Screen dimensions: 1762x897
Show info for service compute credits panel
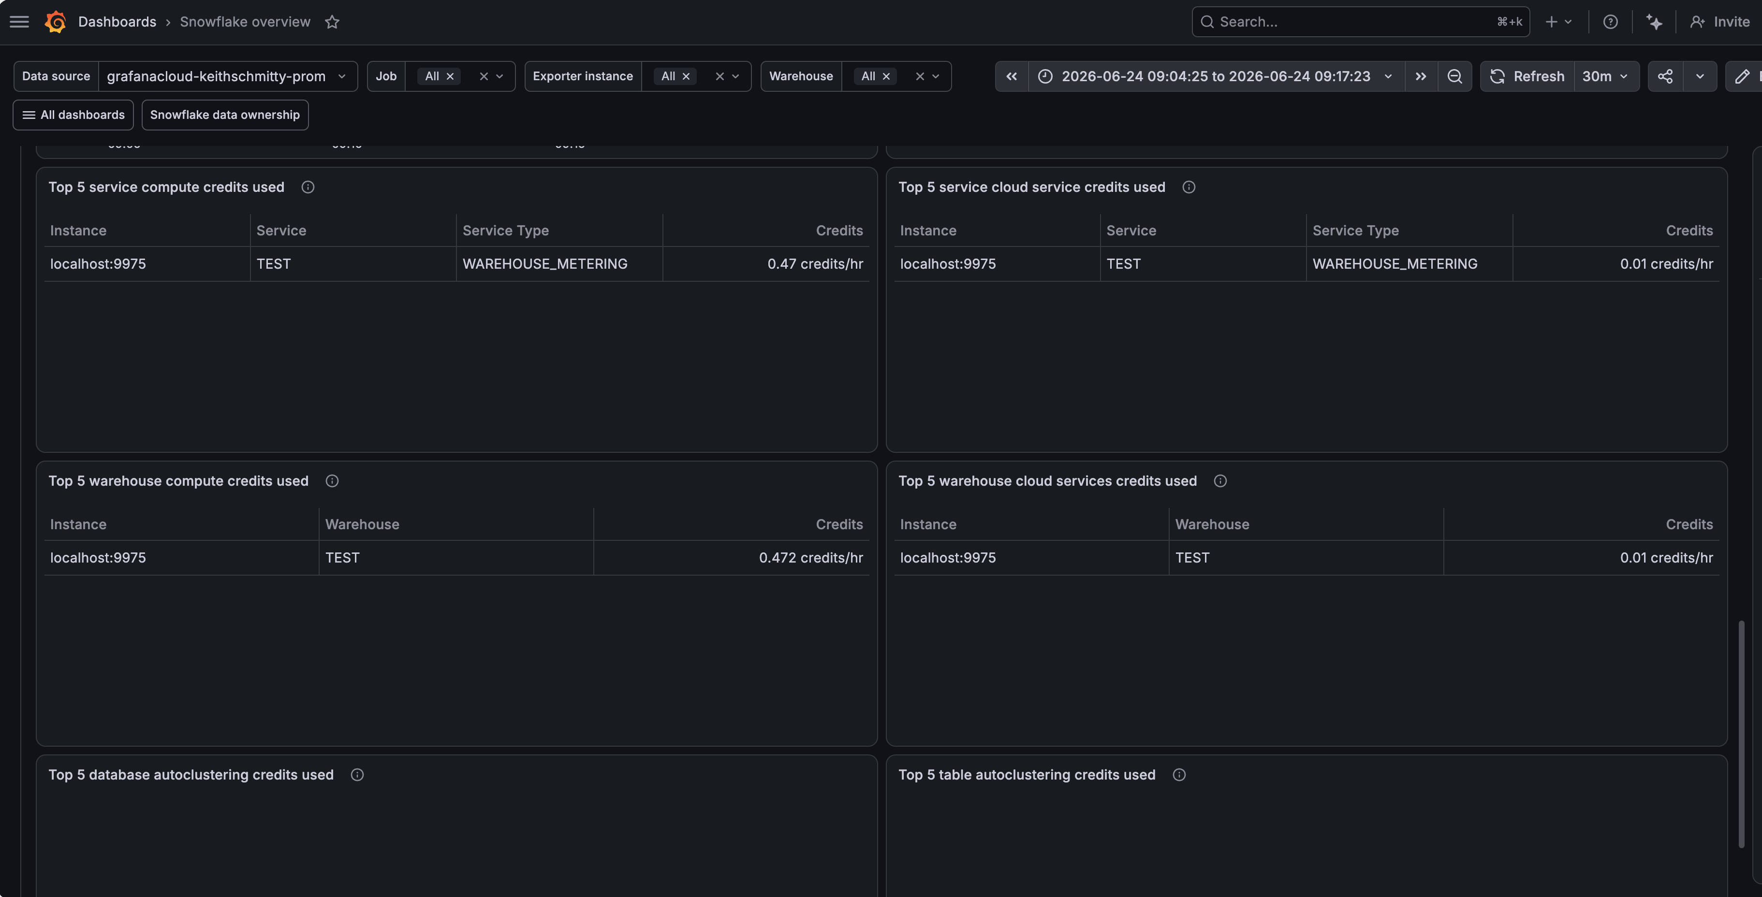pos(308,188)
